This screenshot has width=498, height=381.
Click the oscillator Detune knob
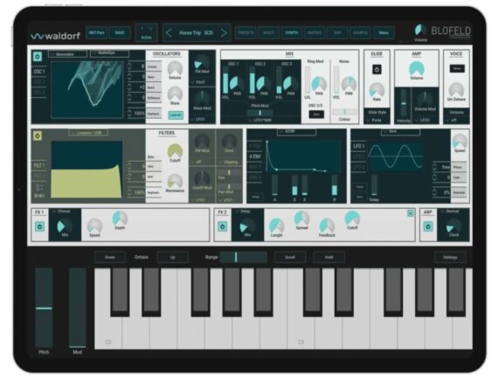pyautogui.click(x=175, y=68)
